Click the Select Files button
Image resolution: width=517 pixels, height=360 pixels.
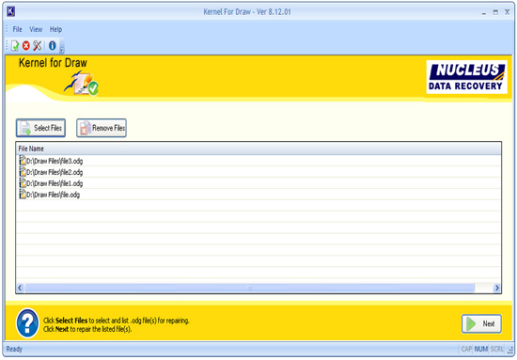tap(40, 128)
